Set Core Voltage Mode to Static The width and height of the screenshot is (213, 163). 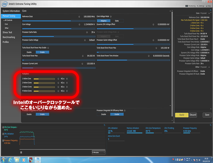pyautogui.click(x=117, y=21)
